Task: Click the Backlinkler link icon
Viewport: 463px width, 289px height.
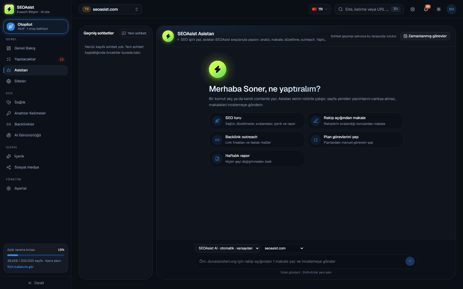Action: tap(9, 124)
